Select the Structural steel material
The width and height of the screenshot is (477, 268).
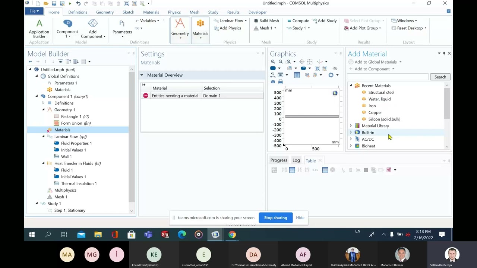coord(381,92)
